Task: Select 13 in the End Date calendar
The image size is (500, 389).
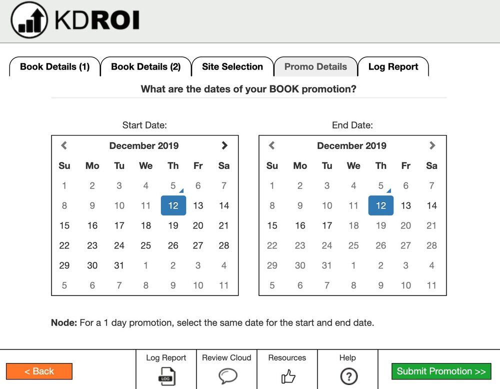Action: pos(406,205)
